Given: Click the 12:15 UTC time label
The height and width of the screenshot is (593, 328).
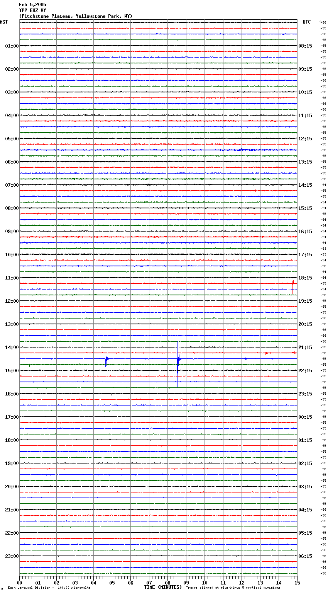Looking at the screenshot, I should 305,139.
